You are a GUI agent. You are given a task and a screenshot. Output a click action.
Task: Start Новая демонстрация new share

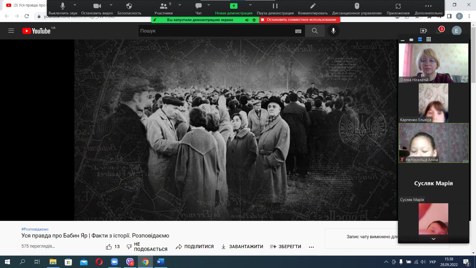pyautogui.click(x=234, y=9)
